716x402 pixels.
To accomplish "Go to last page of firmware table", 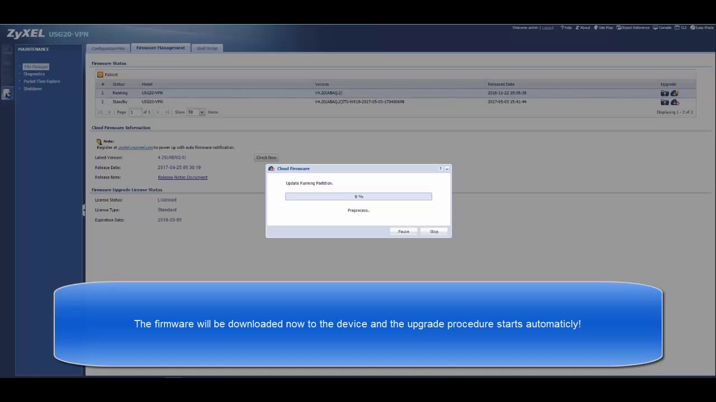I will point(167,112).
